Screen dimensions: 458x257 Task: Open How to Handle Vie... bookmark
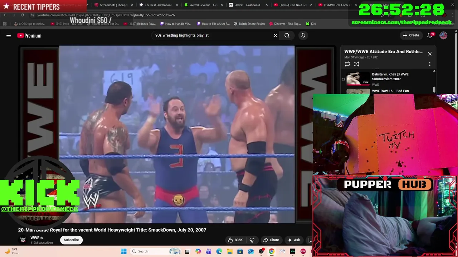(x=176, y=24)
